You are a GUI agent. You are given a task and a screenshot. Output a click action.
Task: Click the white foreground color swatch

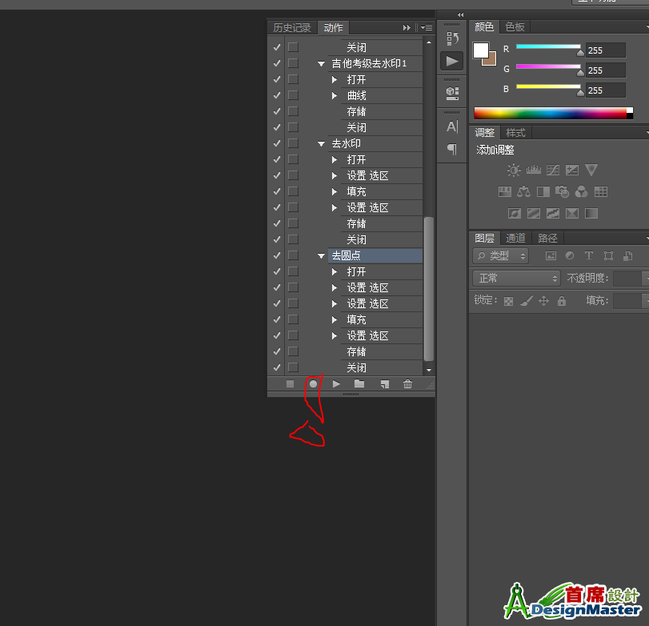[x=481, y=50]
